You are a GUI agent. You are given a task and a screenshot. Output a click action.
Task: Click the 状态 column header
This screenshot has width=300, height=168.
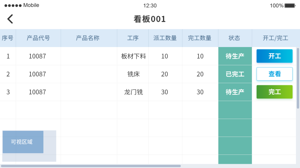235,38
